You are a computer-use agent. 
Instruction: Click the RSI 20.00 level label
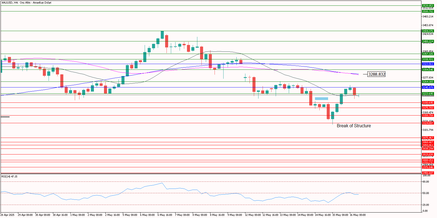point(426,205)
